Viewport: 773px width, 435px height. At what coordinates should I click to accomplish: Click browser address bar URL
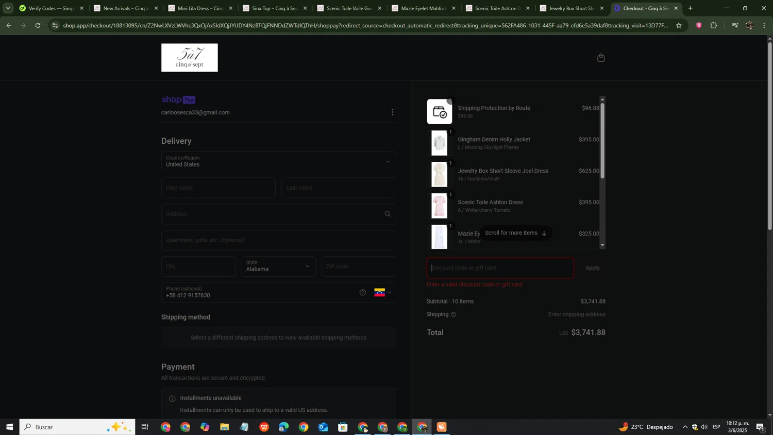[366, 25]
